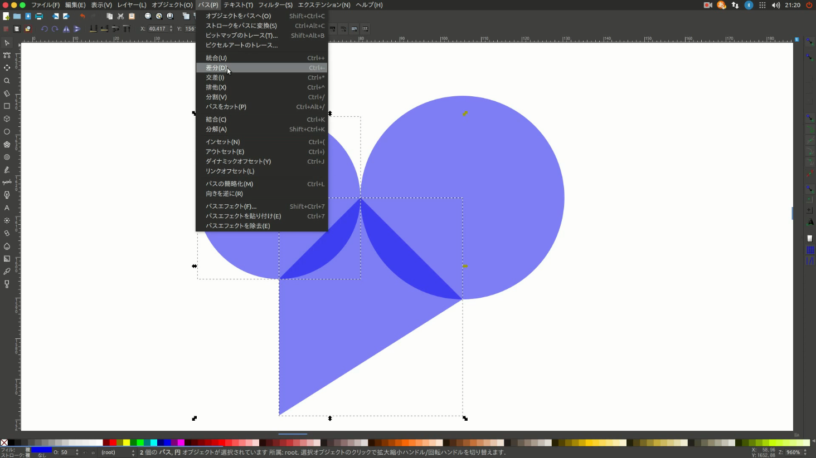The image size is (816, 458).
Task: Choose 交差(I) Intersection menu entry
Action: [261, 77]
